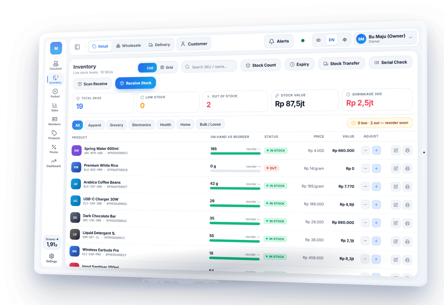Click the Receive Stock button

pos(136,83)
